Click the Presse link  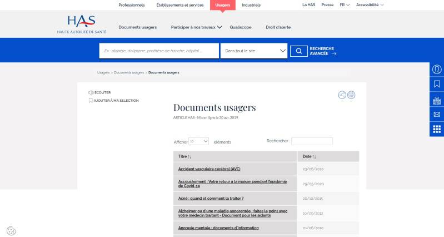tap(327, 5)
